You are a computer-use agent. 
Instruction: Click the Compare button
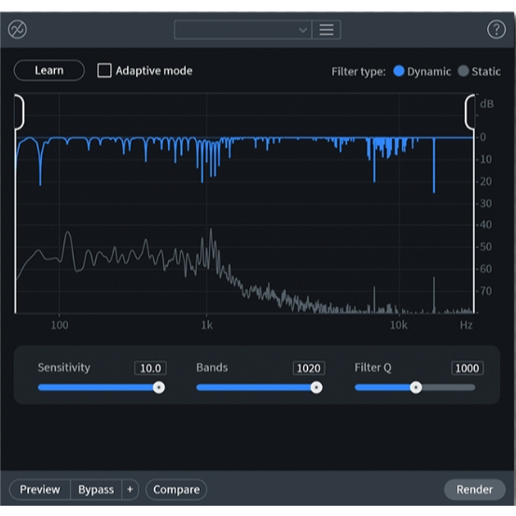point(176,489)
